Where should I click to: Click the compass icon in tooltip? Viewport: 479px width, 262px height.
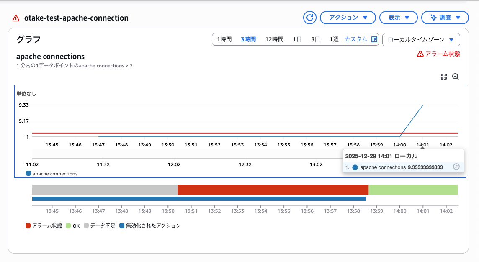[x=456, y=167]
